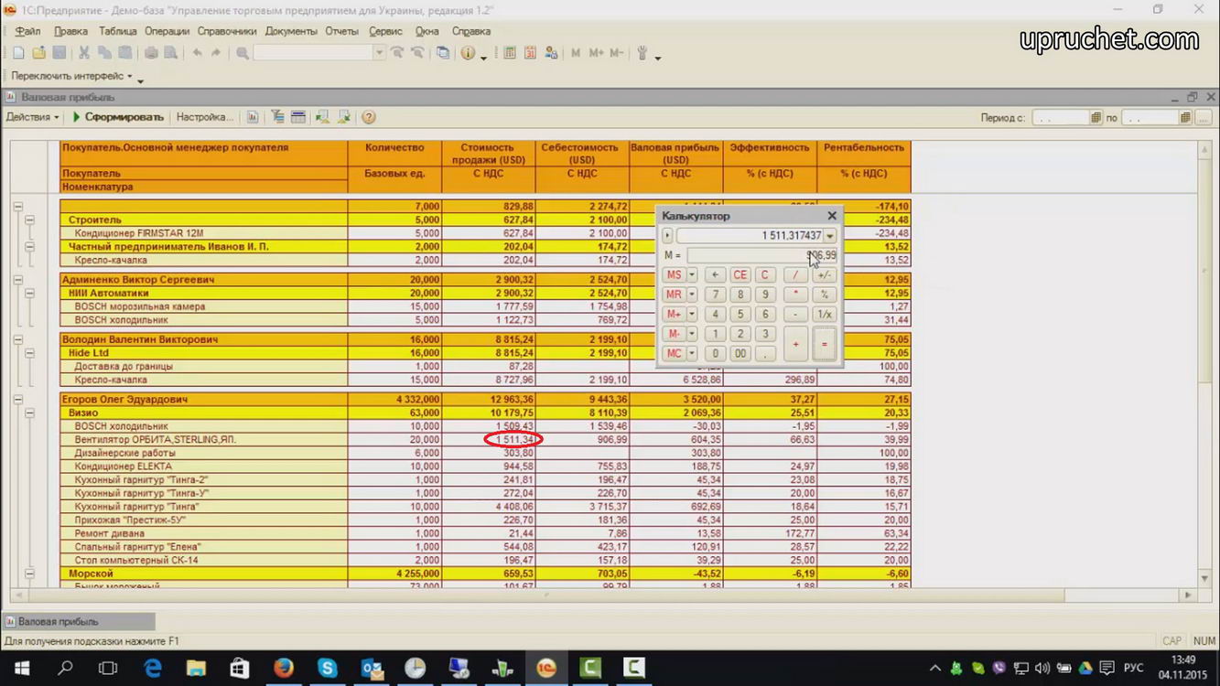Click the report help question-mark icon
Screen dimensions: 1220x686
pyautogui.click(x=369, y=117)
